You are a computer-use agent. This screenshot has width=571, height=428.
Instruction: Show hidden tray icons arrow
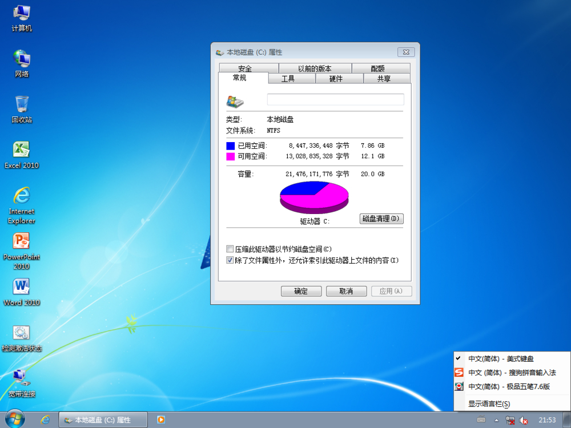tap(496, 421)
